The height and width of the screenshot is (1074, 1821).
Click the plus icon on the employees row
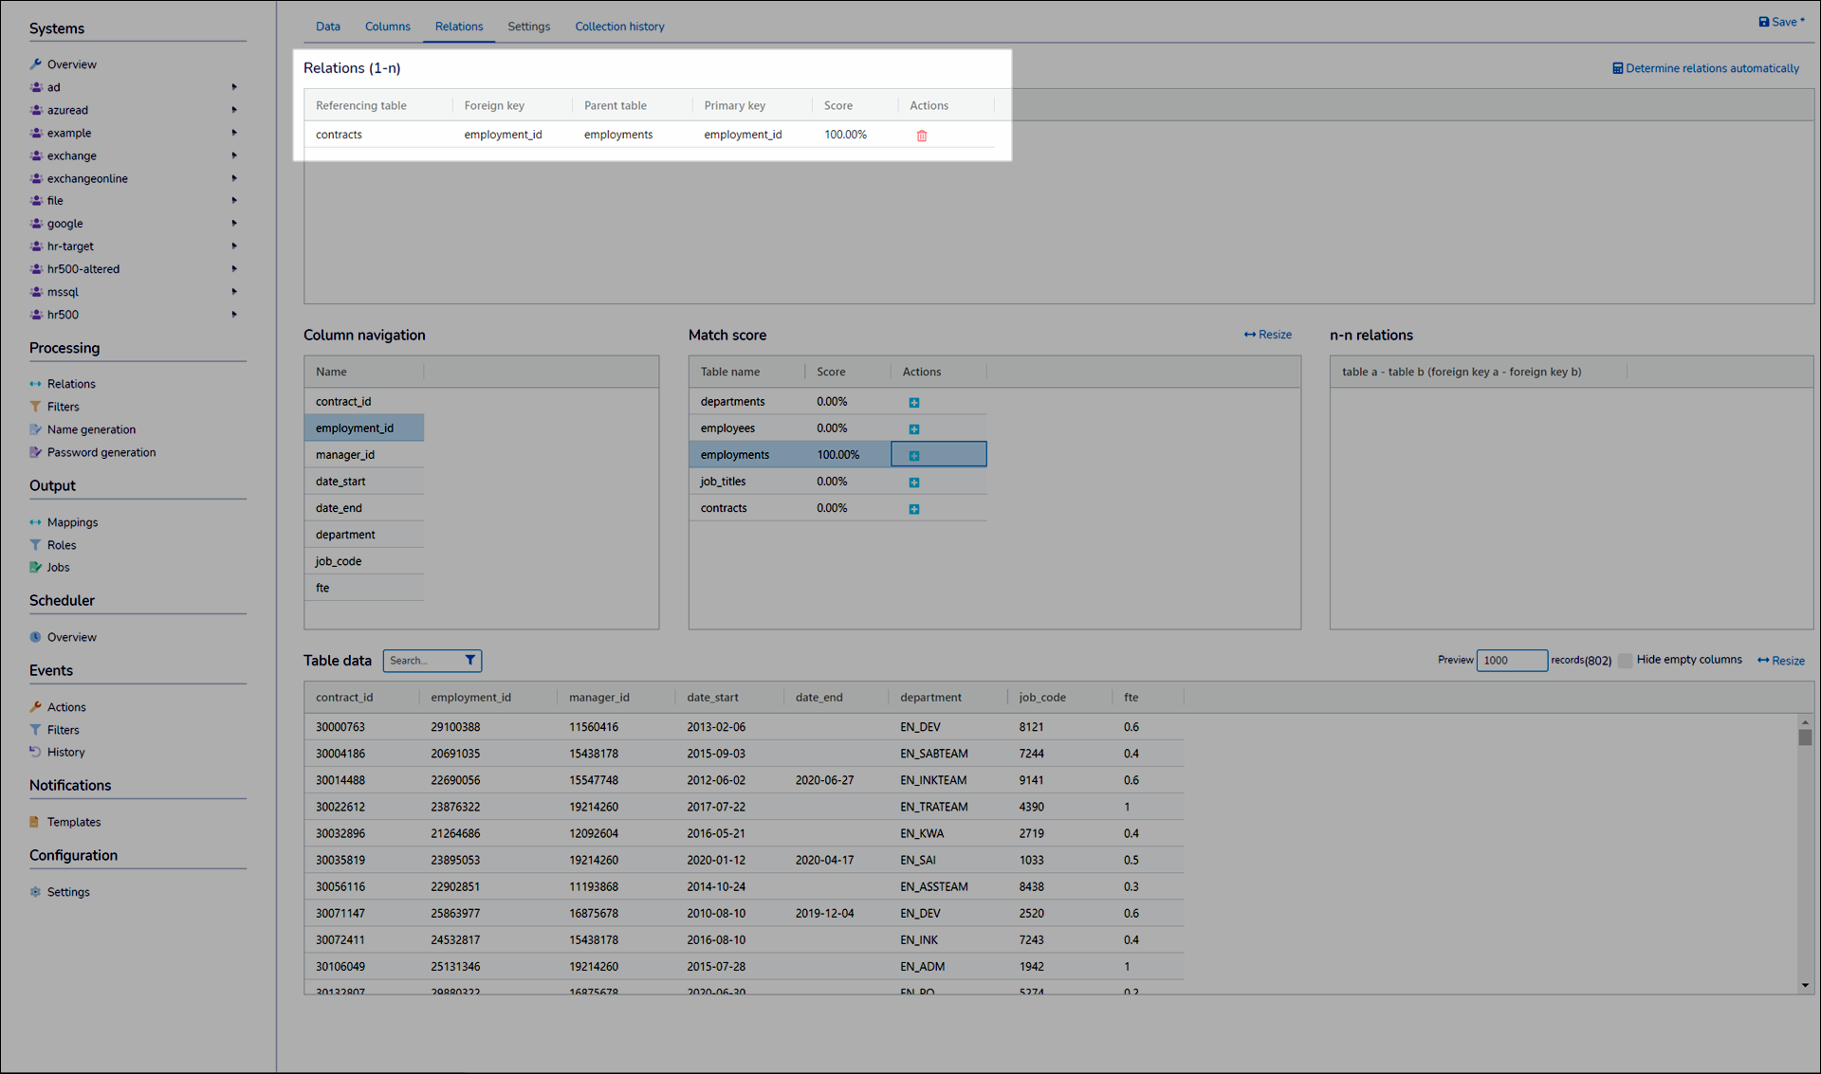[x=913, y=429]
